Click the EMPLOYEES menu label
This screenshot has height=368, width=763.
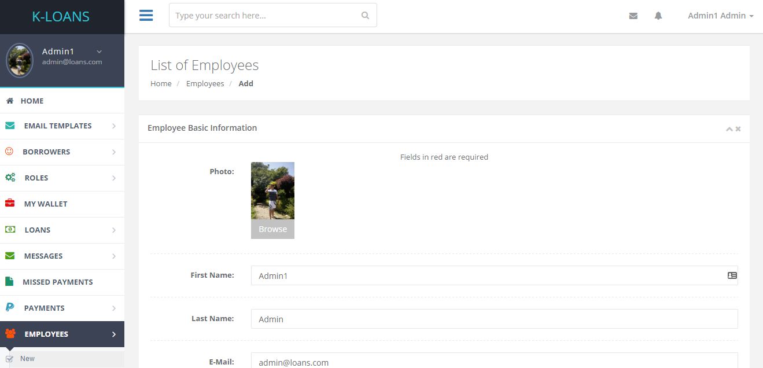coord(46,334)
